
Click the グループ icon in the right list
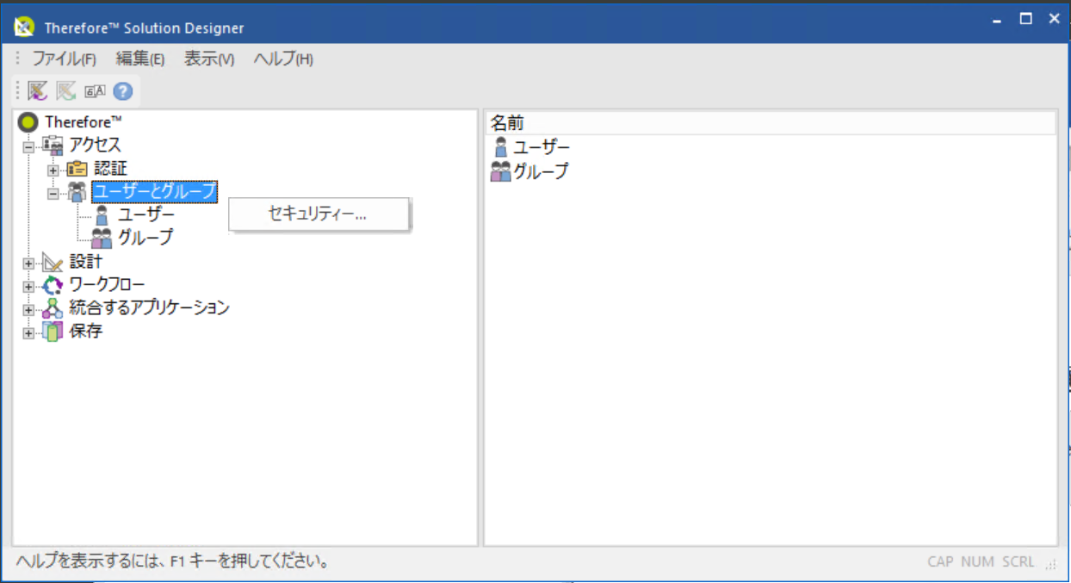pyautogui.click(x=501, y=171)
